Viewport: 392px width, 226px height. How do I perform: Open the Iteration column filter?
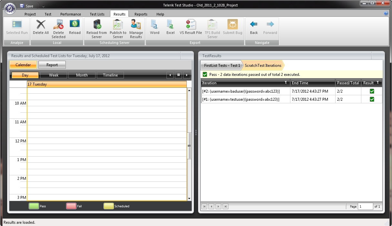[x=286, y=83]
